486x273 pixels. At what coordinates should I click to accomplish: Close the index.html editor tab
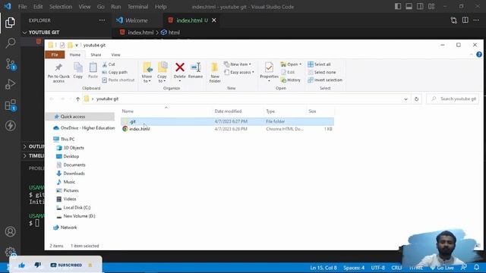tap(214, 20)
